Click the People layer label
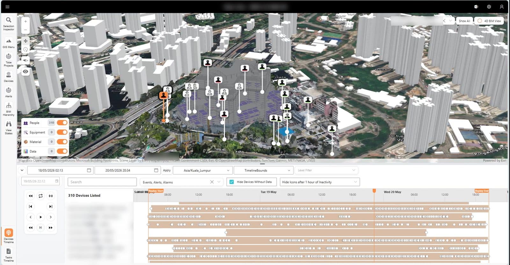Viewport: 510px width, 265px height. [34, 123]
